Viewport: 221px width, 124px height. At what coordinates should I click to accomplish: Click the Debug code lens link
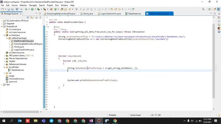tap(64, 29)
